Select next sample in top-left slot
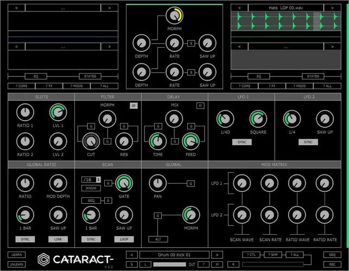The width and height of the screenshot is (349, 271). click(x=110, y=8)
